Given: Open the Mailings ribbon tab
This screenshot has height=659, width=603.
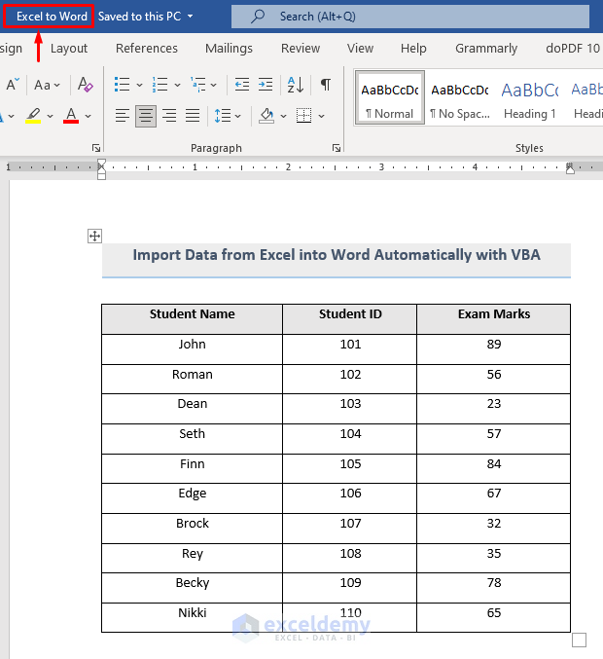Looking at the screenshot, I should pos(229,49).
